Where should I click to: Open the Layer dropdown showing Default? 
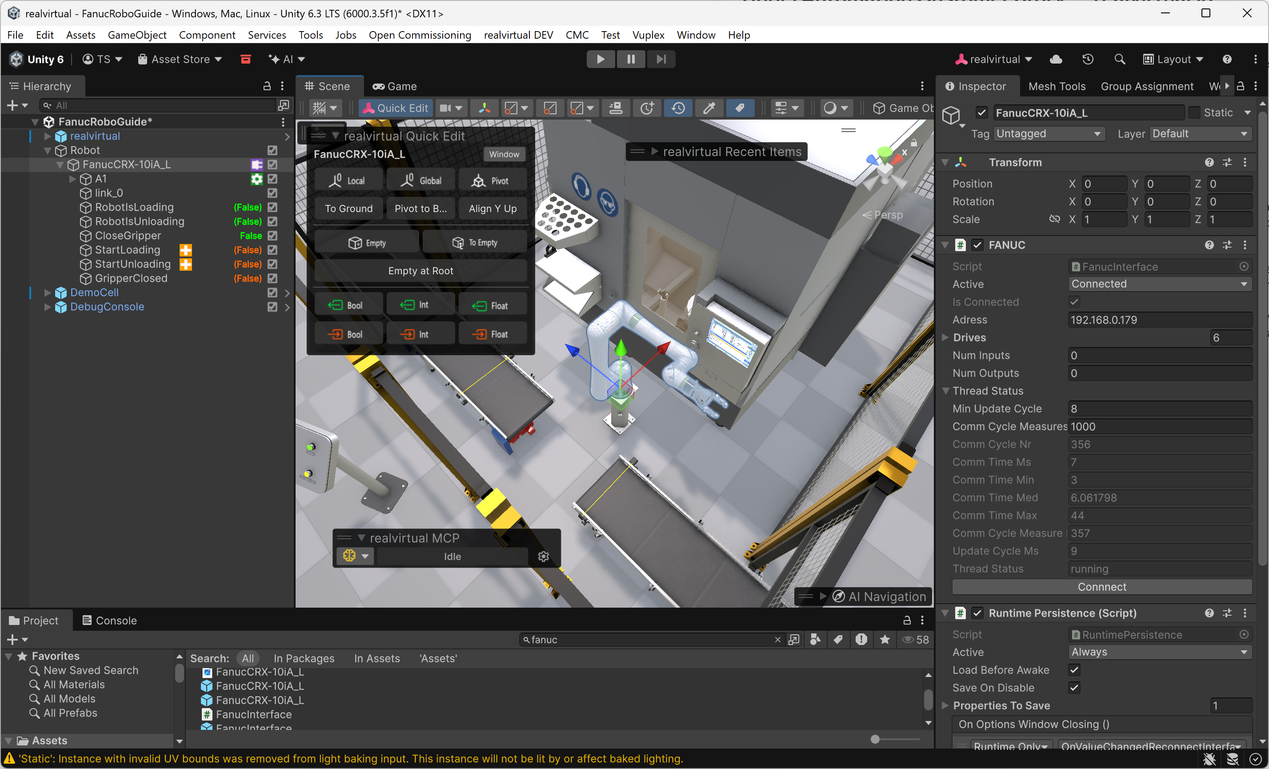click(x=1200, y=133)
